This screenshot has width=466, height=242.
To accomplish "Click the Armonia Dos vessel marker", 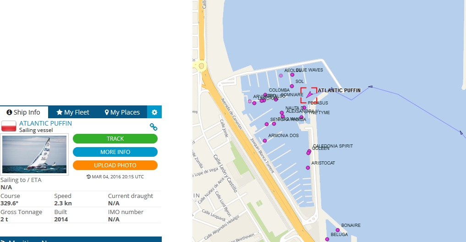I will coord(265,141).
